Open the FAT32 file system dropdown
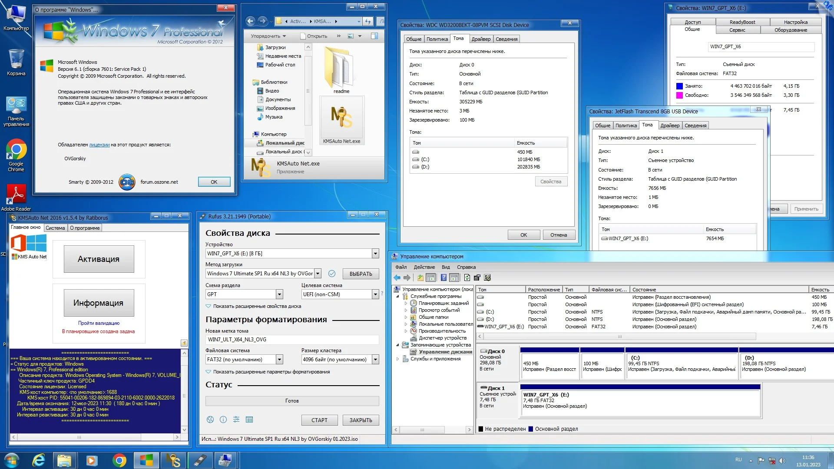This screenshot has height=469, width=834. [279, 360]
